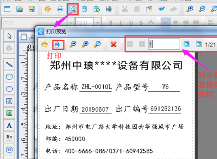Toggle the grid display icon
This screenshot has height=159, width=217.
click(x=108, y=9)
